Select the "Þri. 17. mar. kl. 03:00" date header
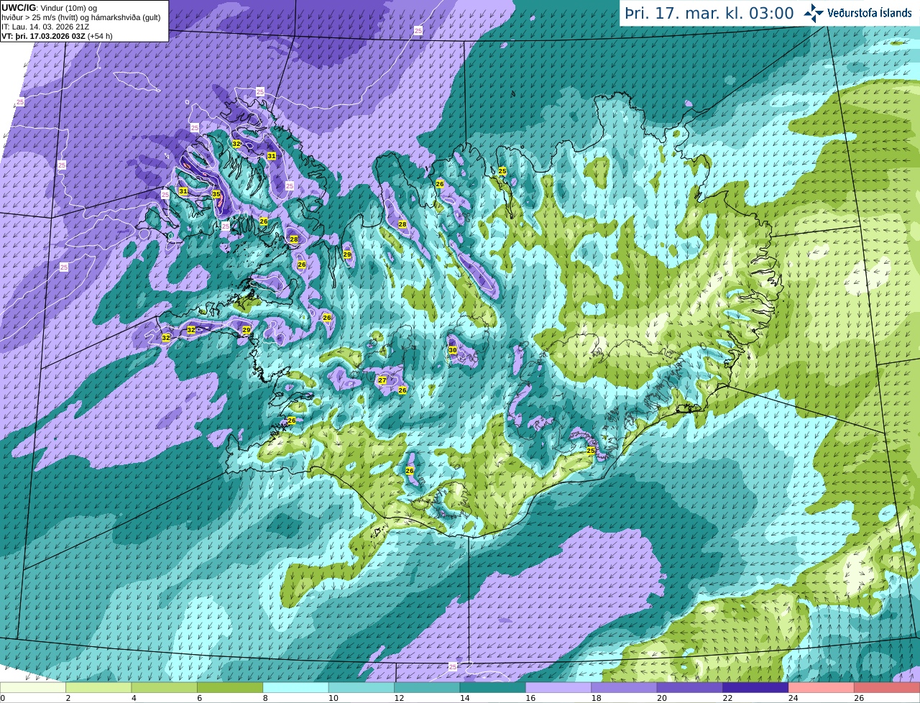920x703 pixels. [709, 13]
